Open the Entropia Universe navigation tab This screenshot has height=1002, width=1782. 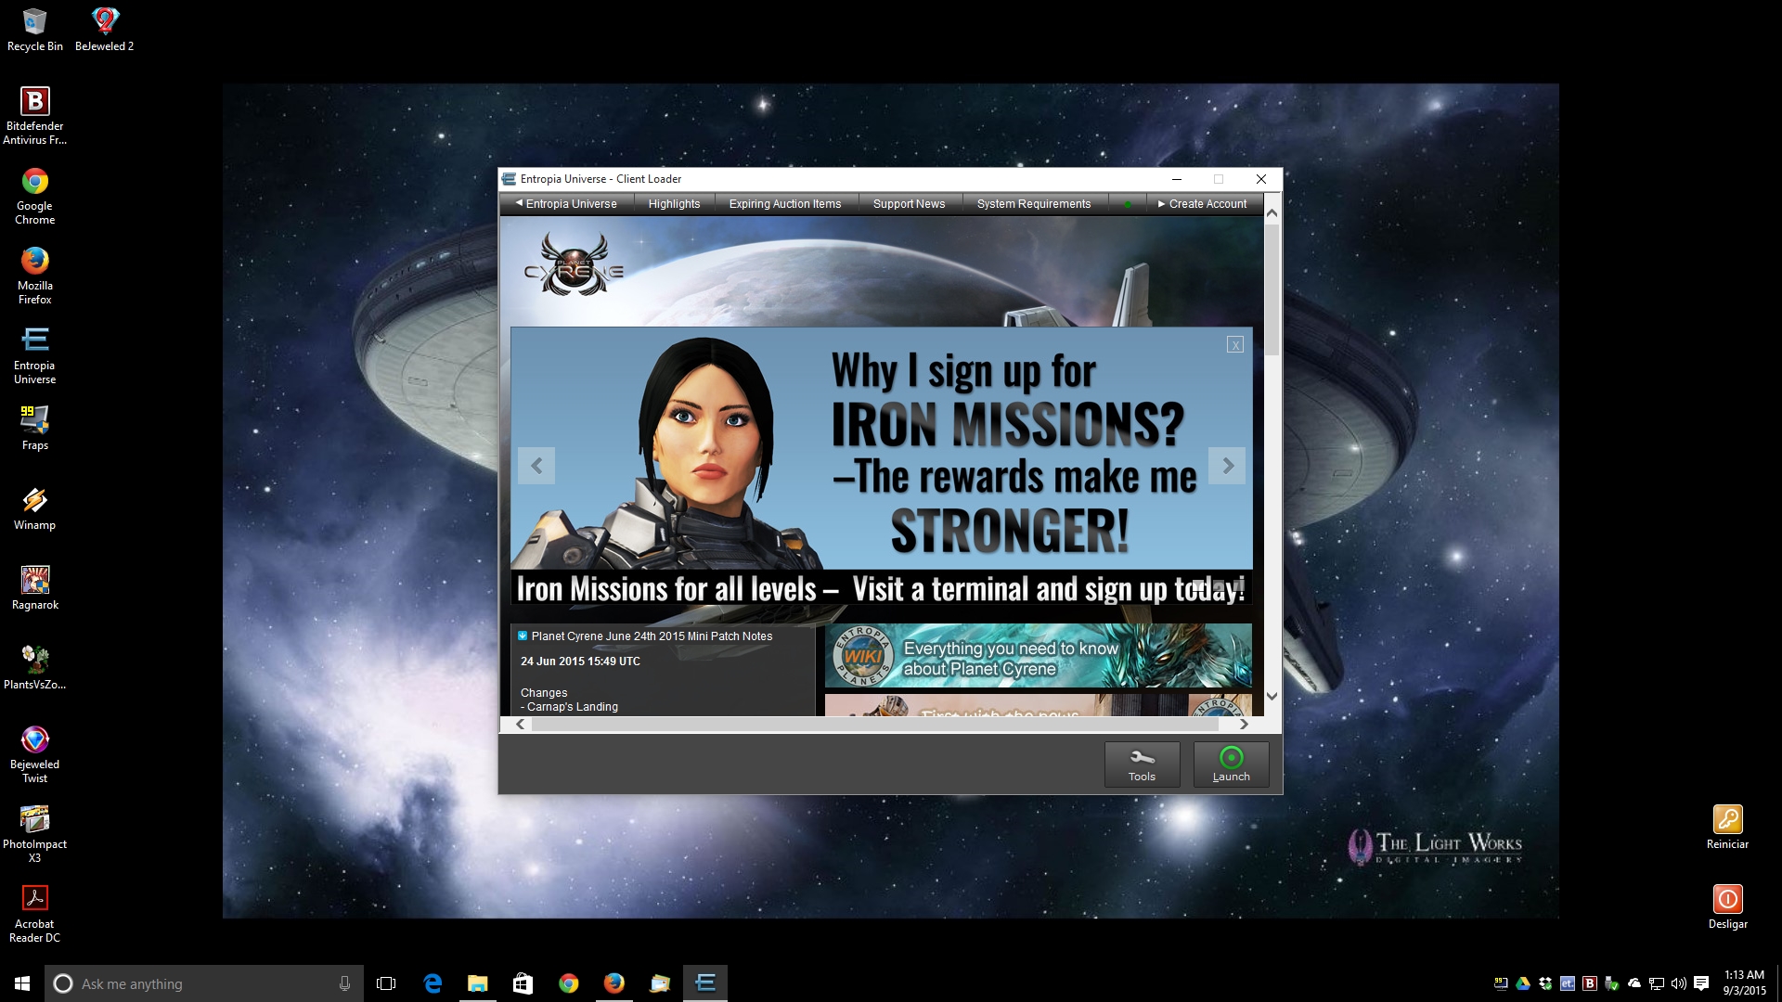(x=566, y=204)
